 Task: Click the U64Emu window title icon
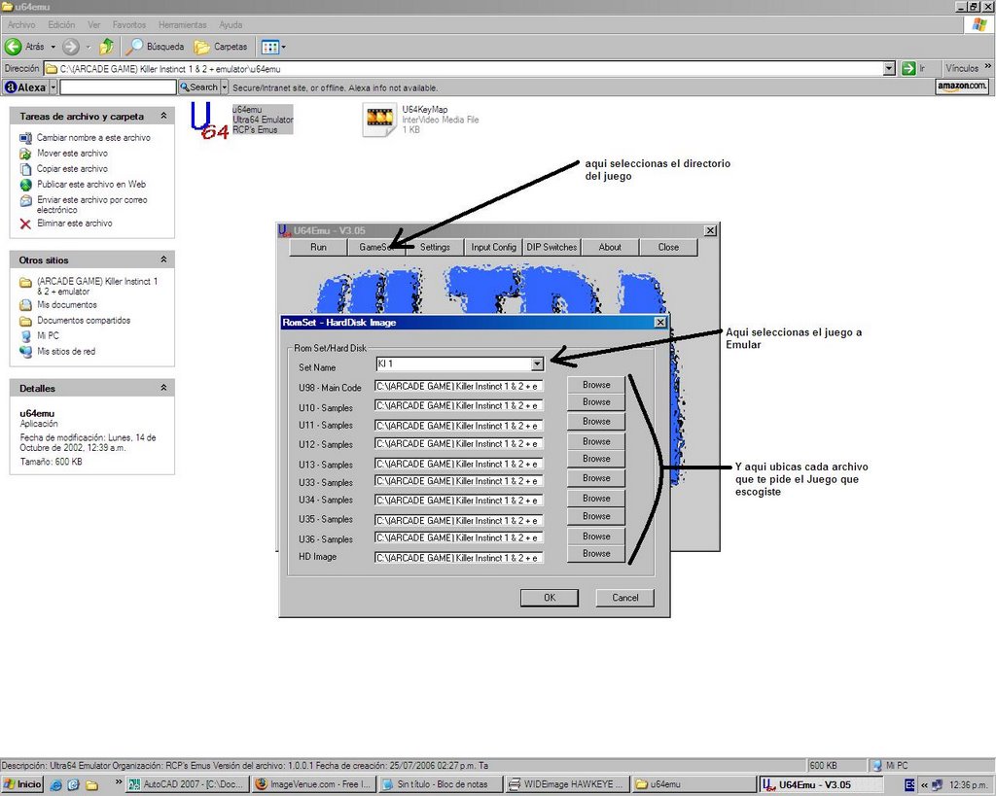point(285,230)
